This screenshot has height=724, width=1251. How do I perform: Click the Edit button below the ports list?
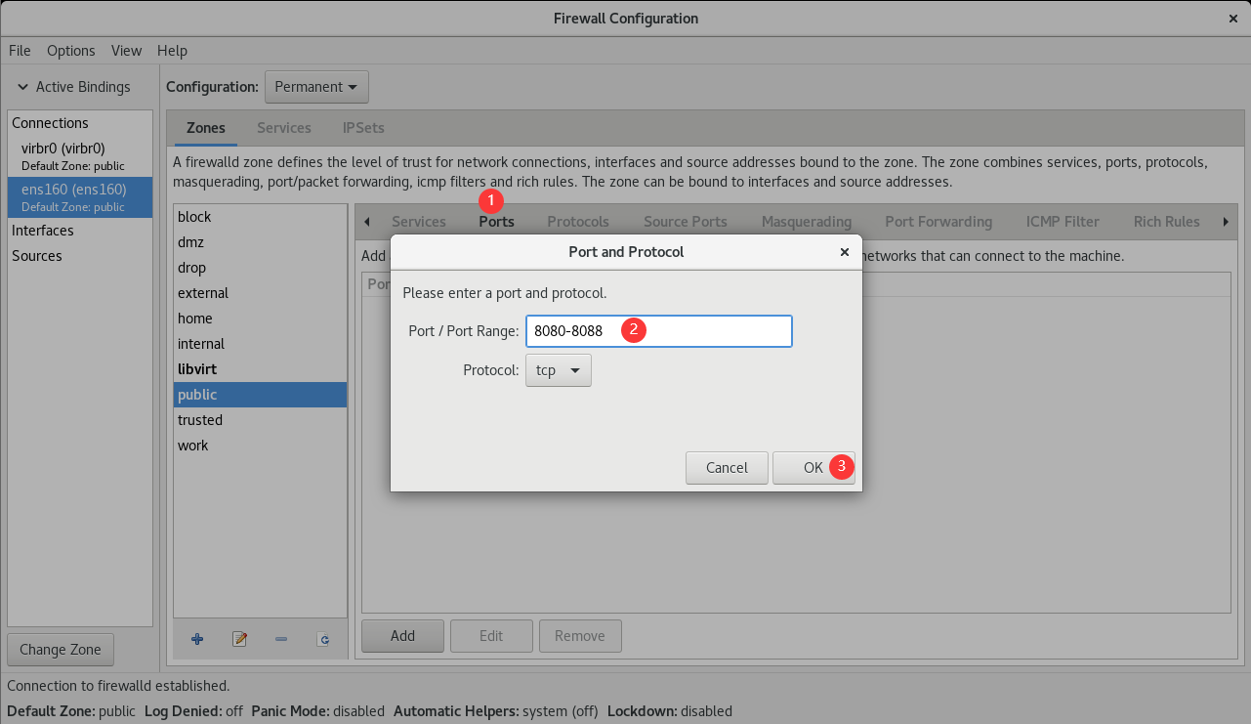491,636
